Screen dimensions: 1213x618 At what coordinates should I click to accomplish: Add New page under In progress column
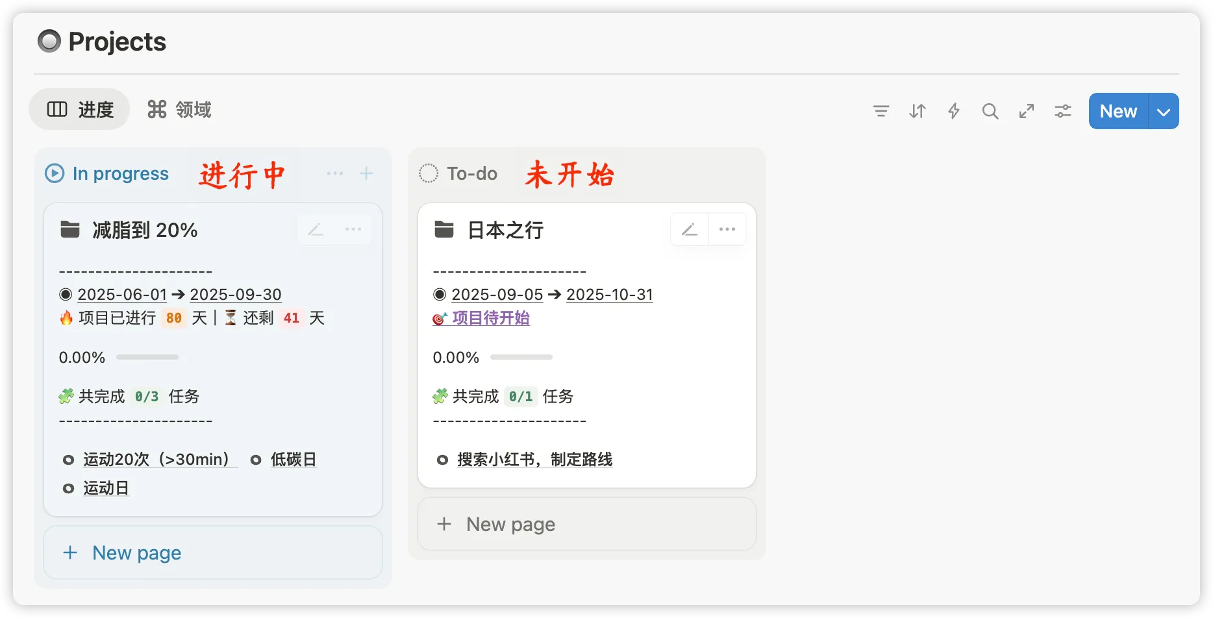tap(136, 552)
